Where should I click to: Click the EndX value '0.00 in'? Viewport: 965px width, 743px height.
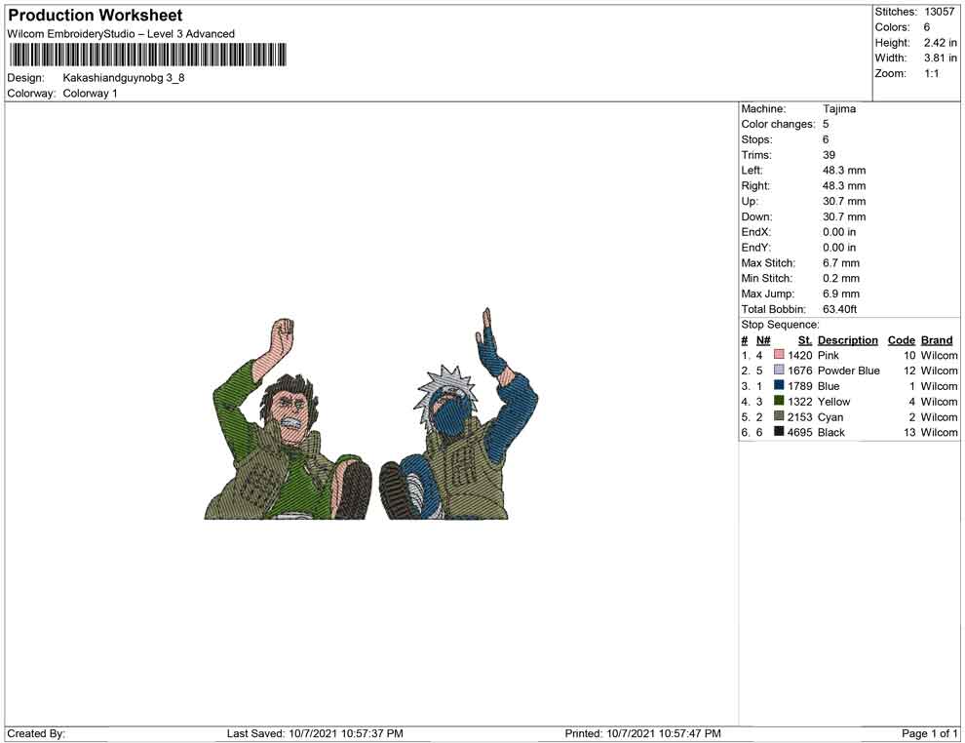(839, 232)
